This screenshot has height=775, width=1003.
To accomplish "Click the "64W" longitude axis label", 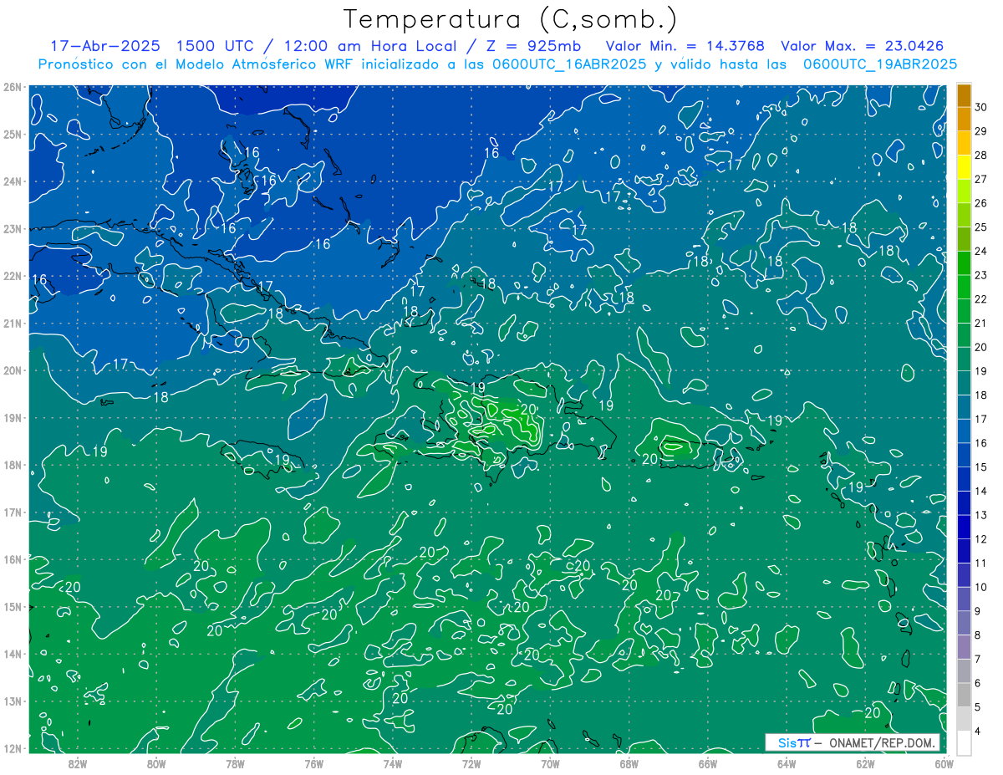I will coord(787,763).
